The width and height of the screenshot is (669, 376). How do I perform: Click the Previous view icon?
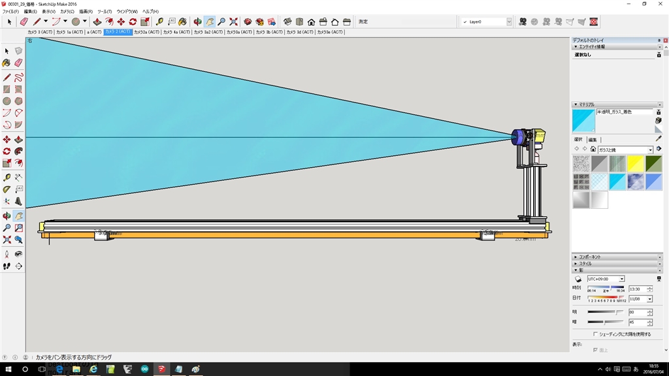pyautogui.click(x=18, y=240)
